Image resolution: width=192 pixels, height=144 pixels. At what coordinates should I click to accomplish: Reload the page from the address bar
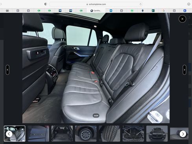point(140,4)
